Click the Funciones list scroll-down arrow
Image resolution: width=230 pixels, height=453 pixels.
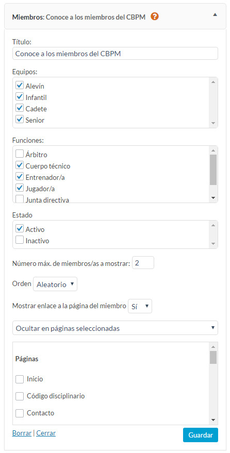(213, 198)
